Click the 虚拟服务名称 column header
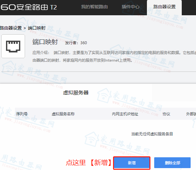This screenshot has height=170, width=196. pos(63,114)
